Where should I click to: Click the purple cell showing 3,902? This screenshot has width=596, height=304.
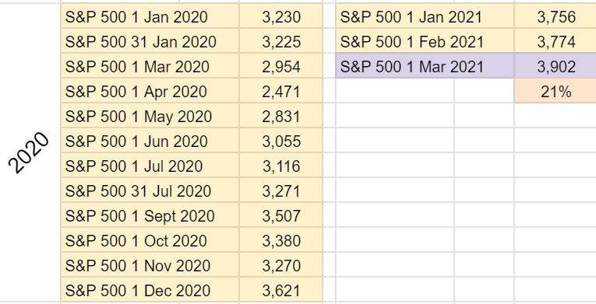coord(555,66)
